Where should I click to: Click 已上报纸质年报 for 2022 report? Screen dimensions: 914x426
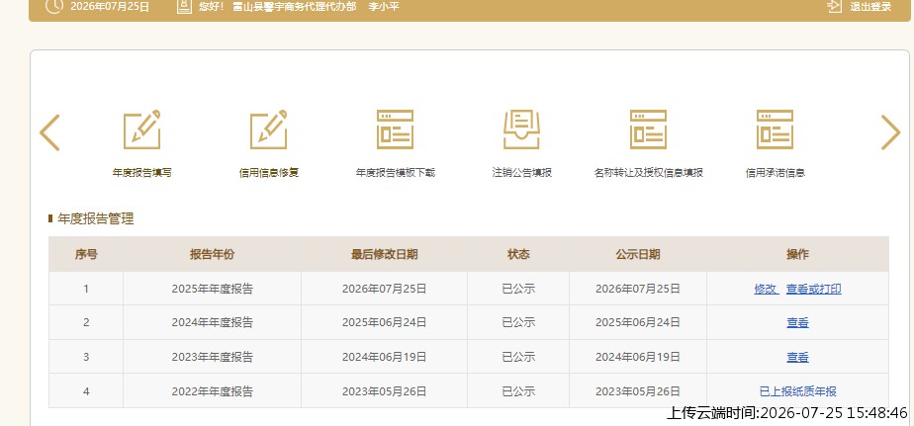797,391
